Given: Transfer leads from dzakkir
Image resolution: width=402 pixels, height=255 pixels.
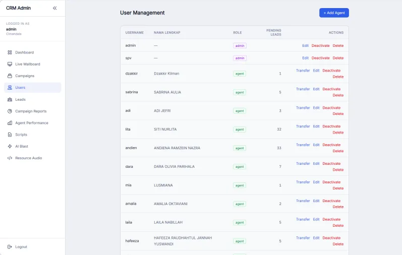Looking at the screenshot, I should pyautogui.click(x=303, y=71).
